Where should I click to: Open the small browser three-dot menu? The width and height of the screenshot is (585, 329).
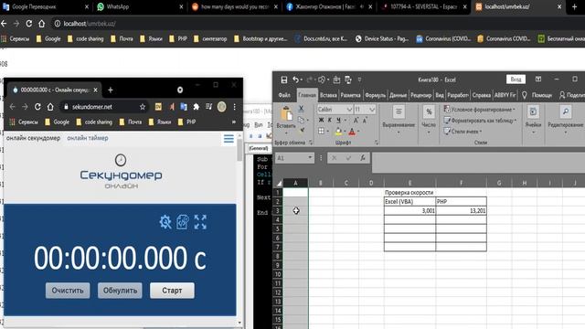coord(234,107)
